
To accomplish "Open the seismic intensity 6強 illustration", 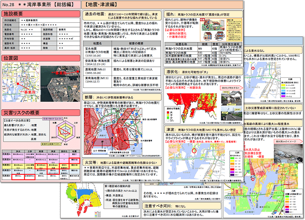I will coord(221,30).
